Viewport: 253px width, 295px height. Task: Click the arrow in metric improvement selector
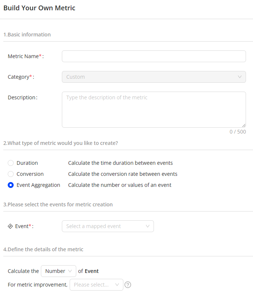117,285
